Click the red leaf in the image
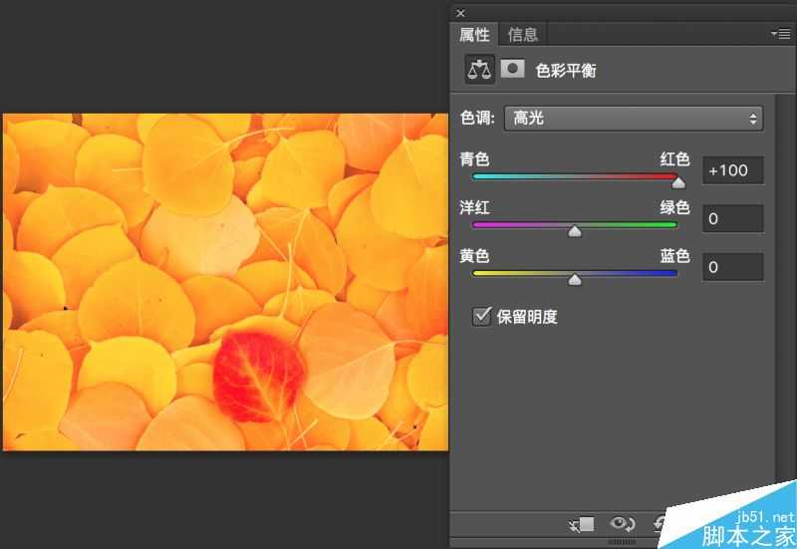Screen dimensions: 797x549 pyautogui.click(x=258, y=375)
